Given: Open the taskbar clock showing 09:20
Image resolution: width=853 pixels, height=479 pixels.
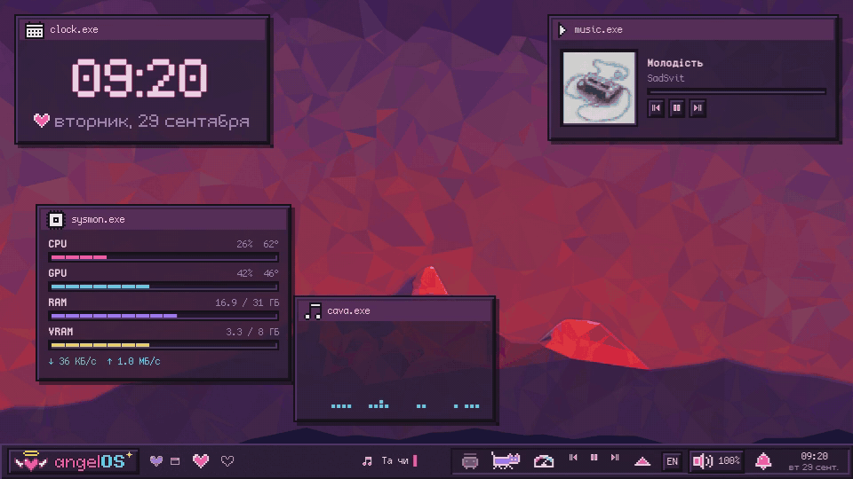Looking at the screenshot, I should point(814,461).
